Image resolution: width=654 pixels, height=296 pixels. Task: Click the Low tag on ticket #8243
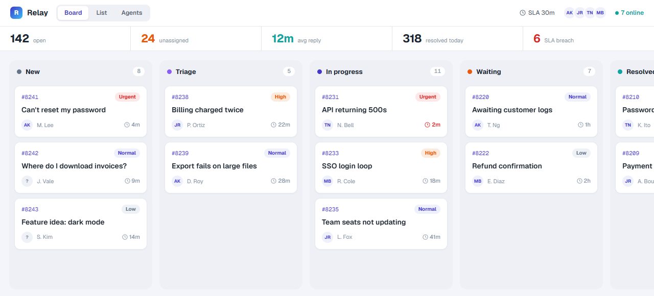[x=131, y=209]
